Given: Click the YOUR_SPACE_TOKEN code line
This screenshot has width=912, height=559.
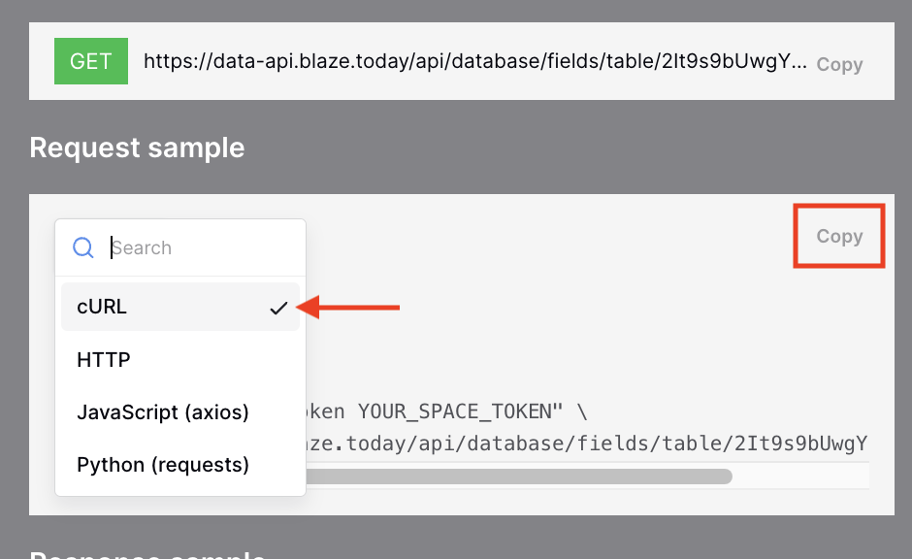Looking at the screenshot, I should (446, 411).
